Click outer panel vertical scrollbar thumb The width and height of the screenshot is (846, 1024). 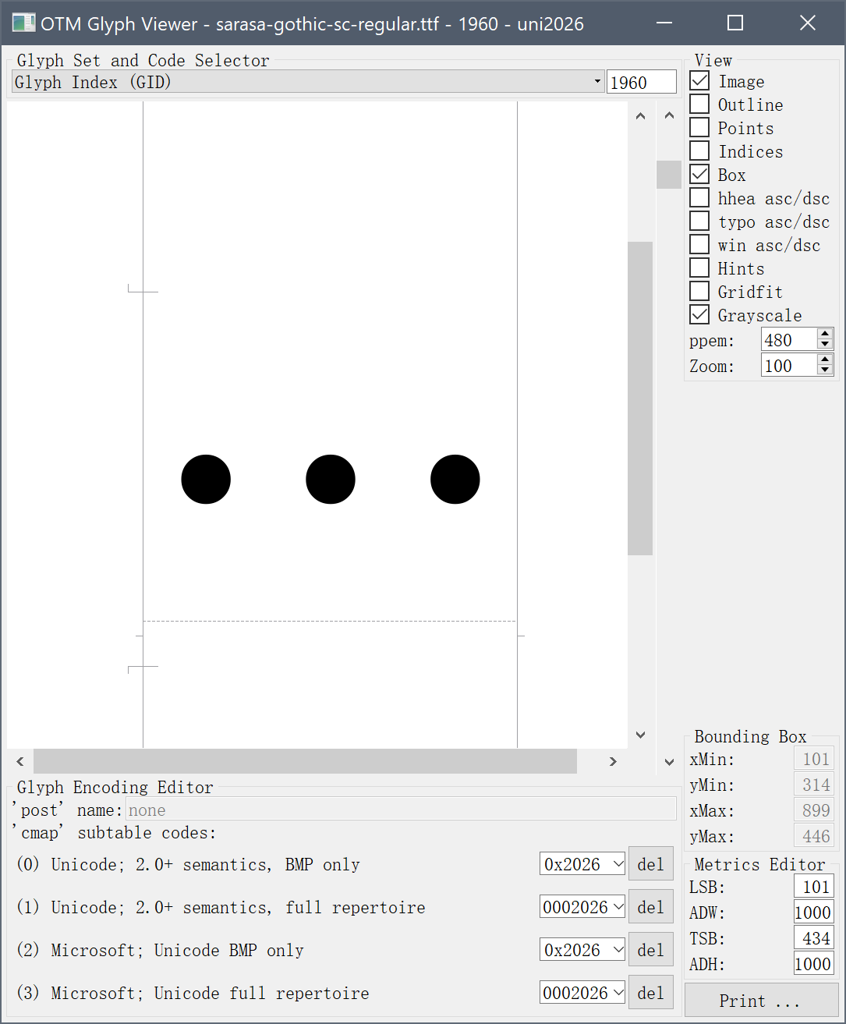(669, 175)
